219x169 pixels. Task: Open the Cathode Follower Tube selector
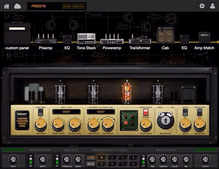point(101,112)
